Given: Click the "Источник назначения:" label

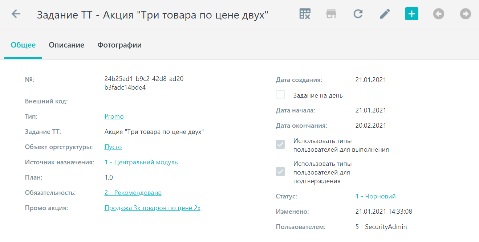Looking at the screenshot, I should (x=60, y=162).
